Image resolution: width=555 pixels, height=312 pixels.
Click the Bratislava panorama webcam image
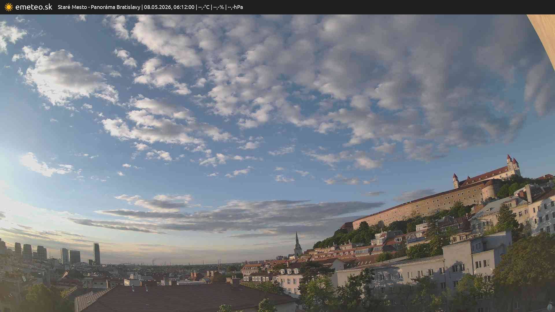(277, 163)
